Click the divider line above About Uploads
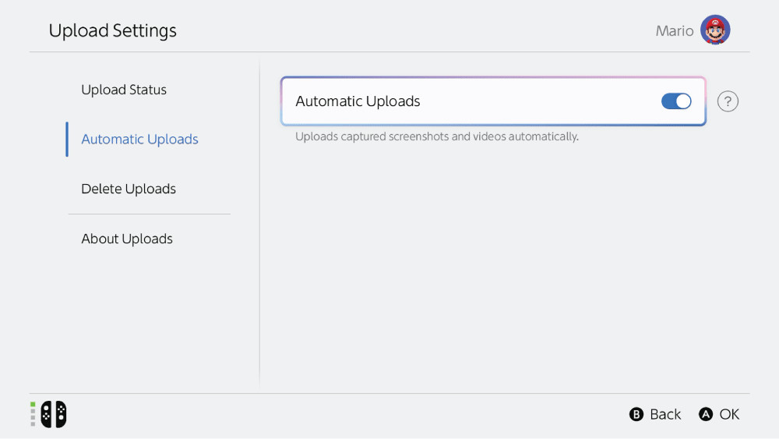 tap(150, 214)
